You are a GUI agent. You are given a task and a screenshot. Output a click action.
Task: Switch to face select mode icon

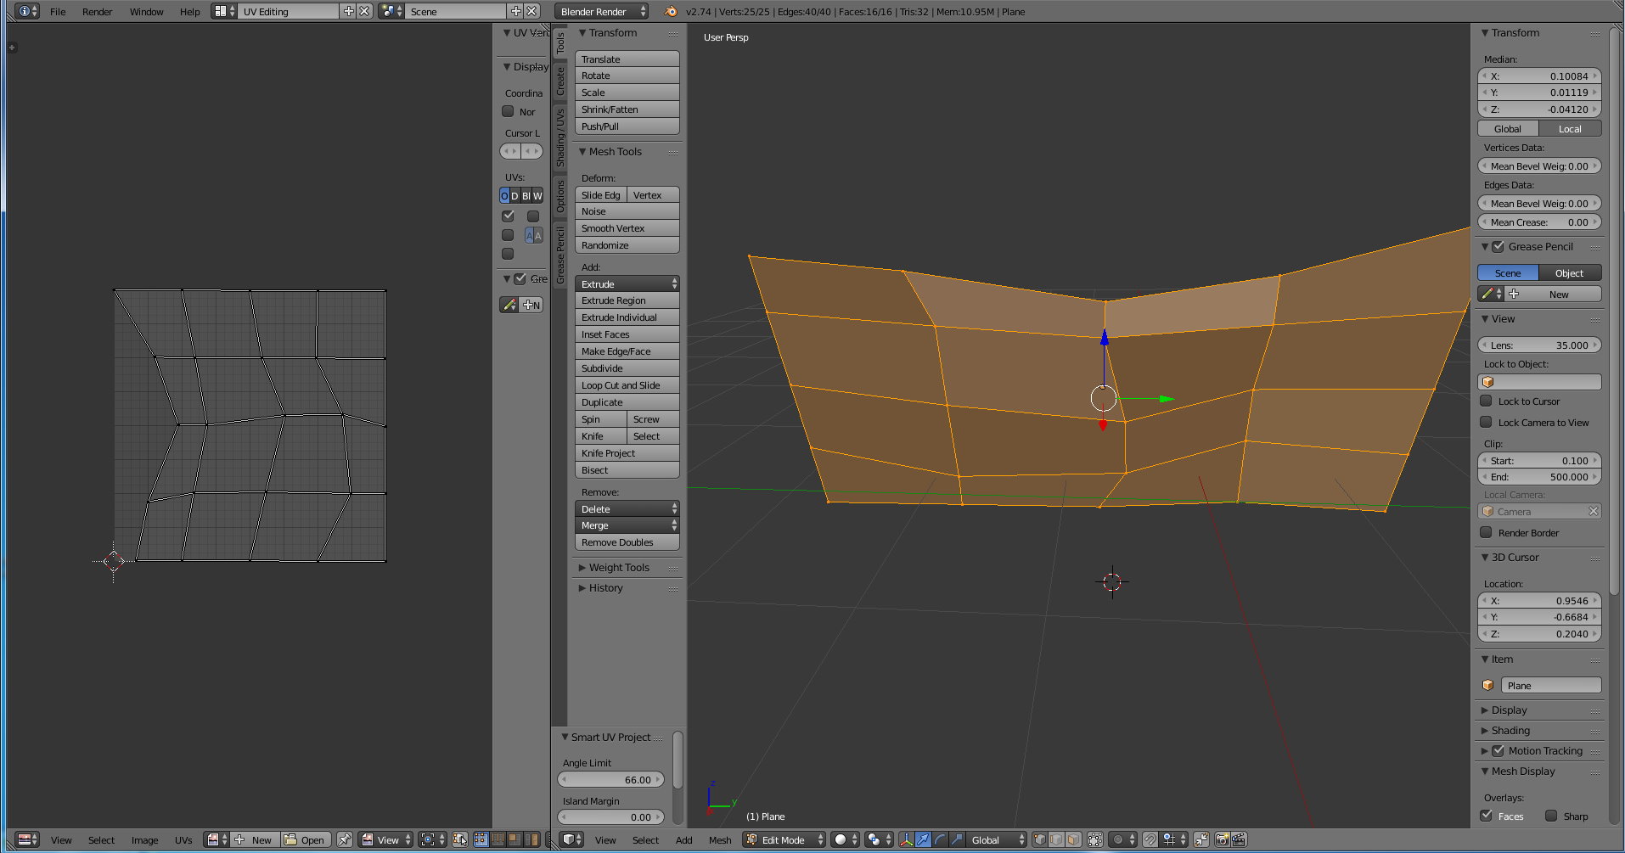[x=1074, y=839]
